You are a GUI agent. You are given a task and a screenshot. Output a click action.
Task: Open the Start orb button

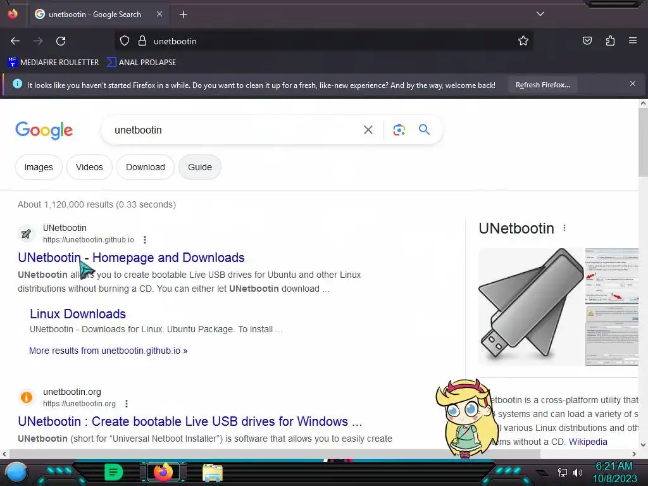16,472
